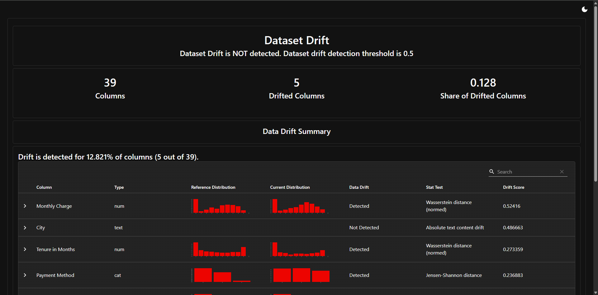The width and height of the screenshot is (598, 295).
Task: Open Monthly Charge reference distribution chart
Action: [221, 206]
